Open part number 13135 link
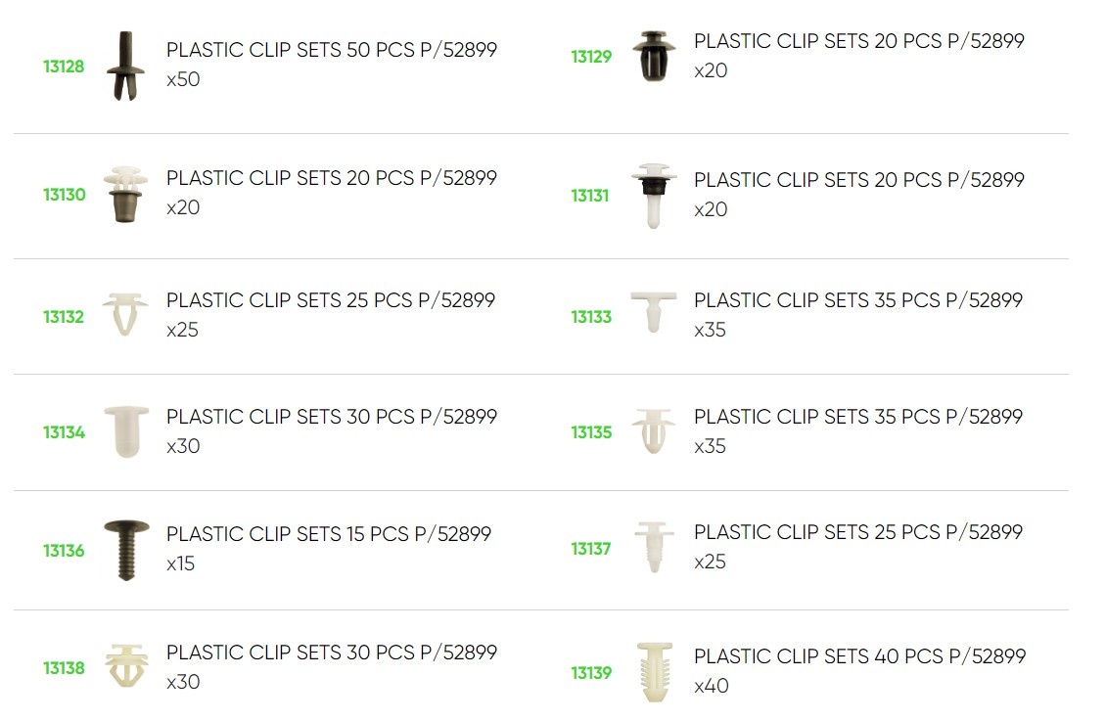 [591, 432]
